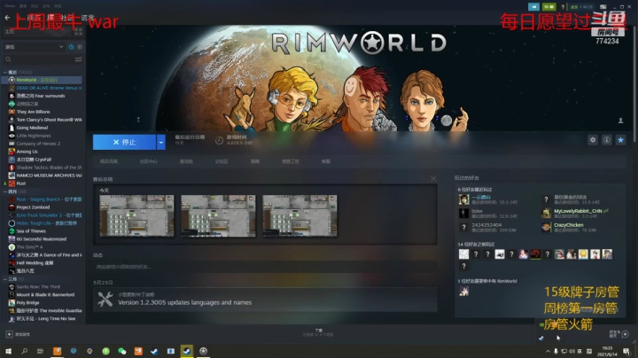
Task: Open friends and chat plus icon
Action: 626,334
